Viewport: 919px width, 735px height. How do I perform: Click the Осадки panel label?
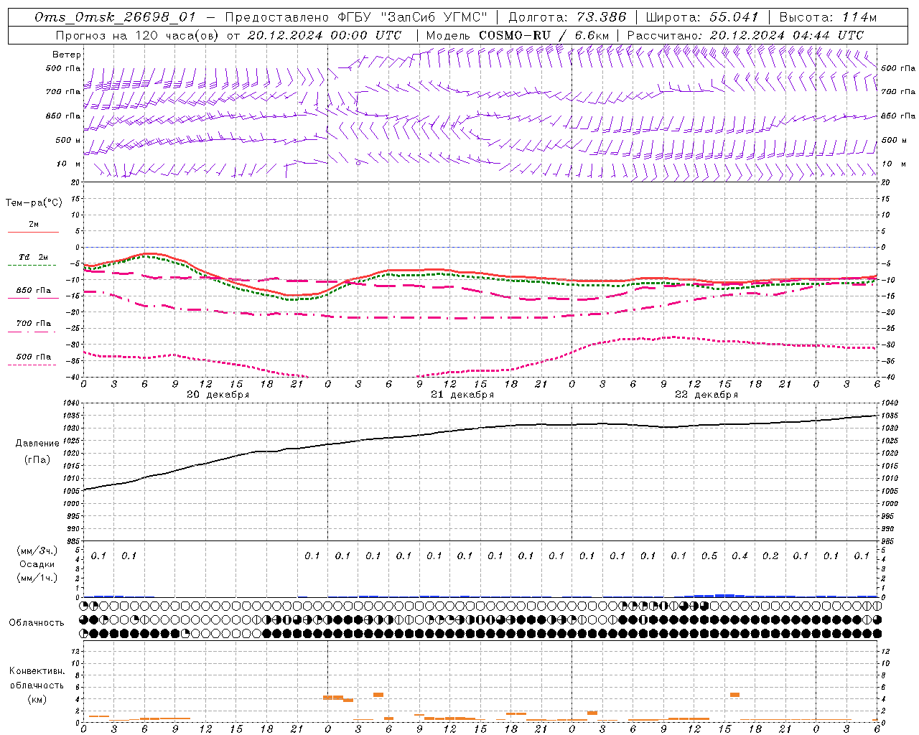pos(37,564)
